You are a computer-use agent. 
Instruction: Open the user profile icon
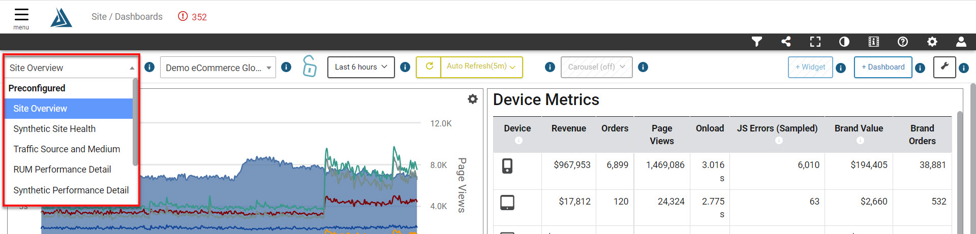(961, 42)
